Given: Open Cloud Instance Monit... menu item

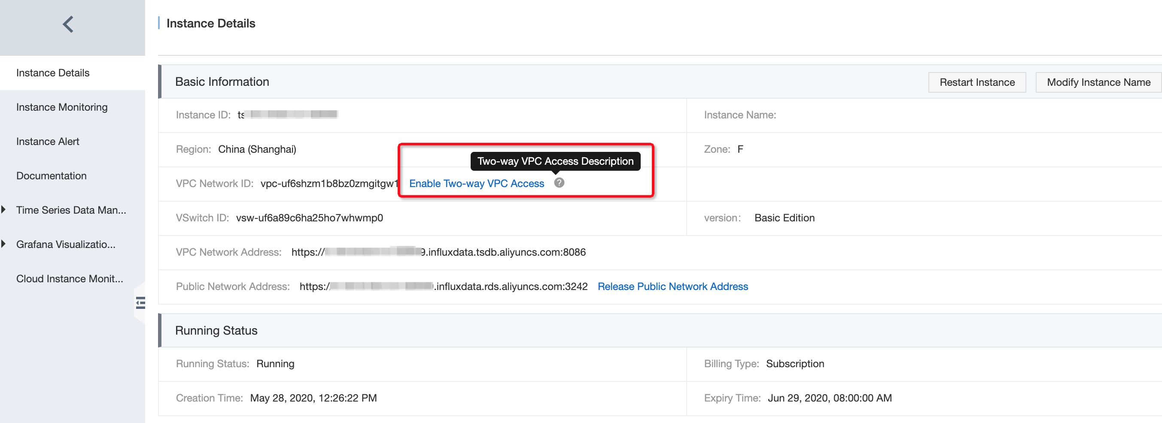Looking at the screenshot, I should coord(70,278).
